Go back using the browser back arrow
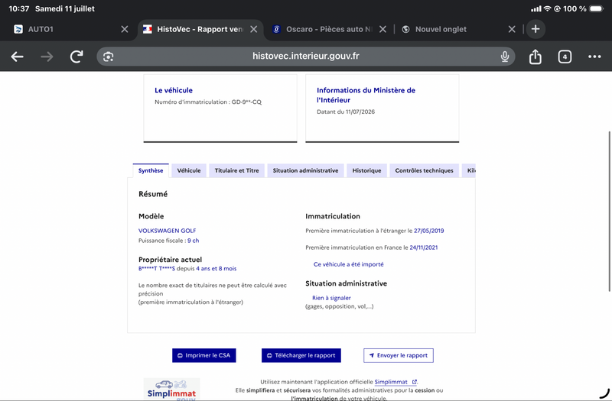The image size is (612, 401). point(17,57)
